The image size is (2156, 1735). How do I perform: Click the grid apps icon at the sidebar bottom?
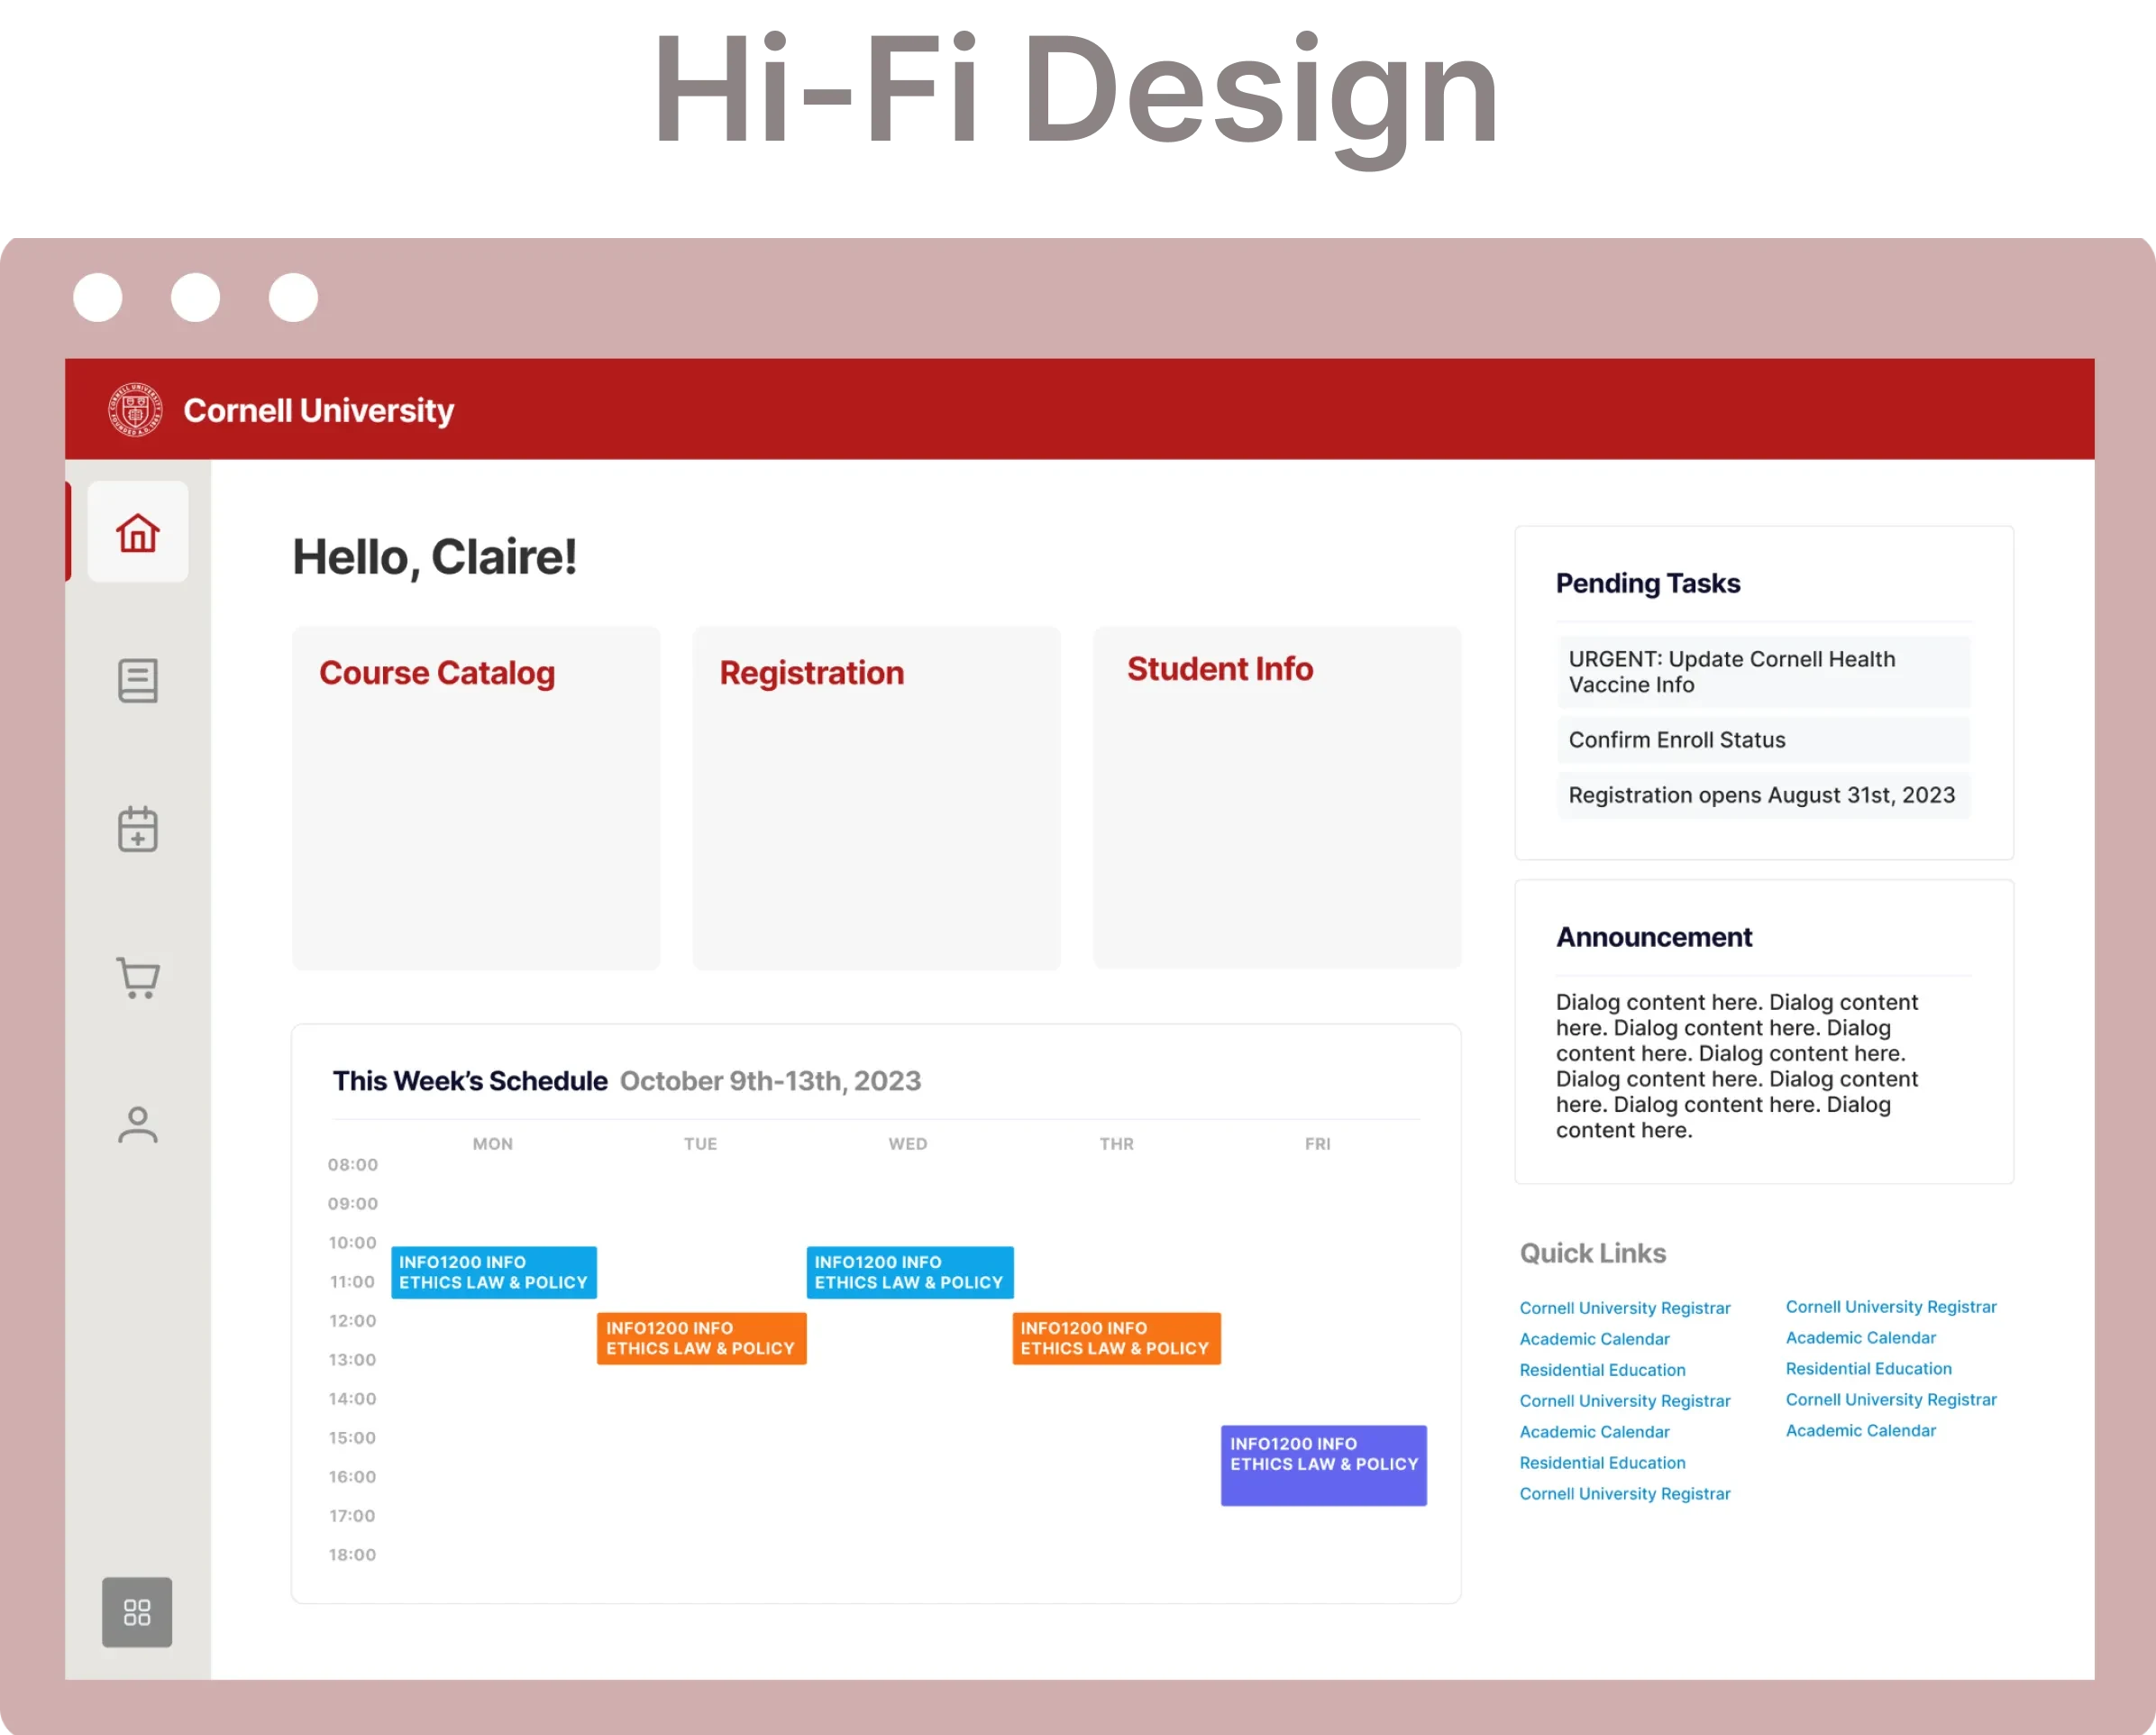(x=137, y=1612)
